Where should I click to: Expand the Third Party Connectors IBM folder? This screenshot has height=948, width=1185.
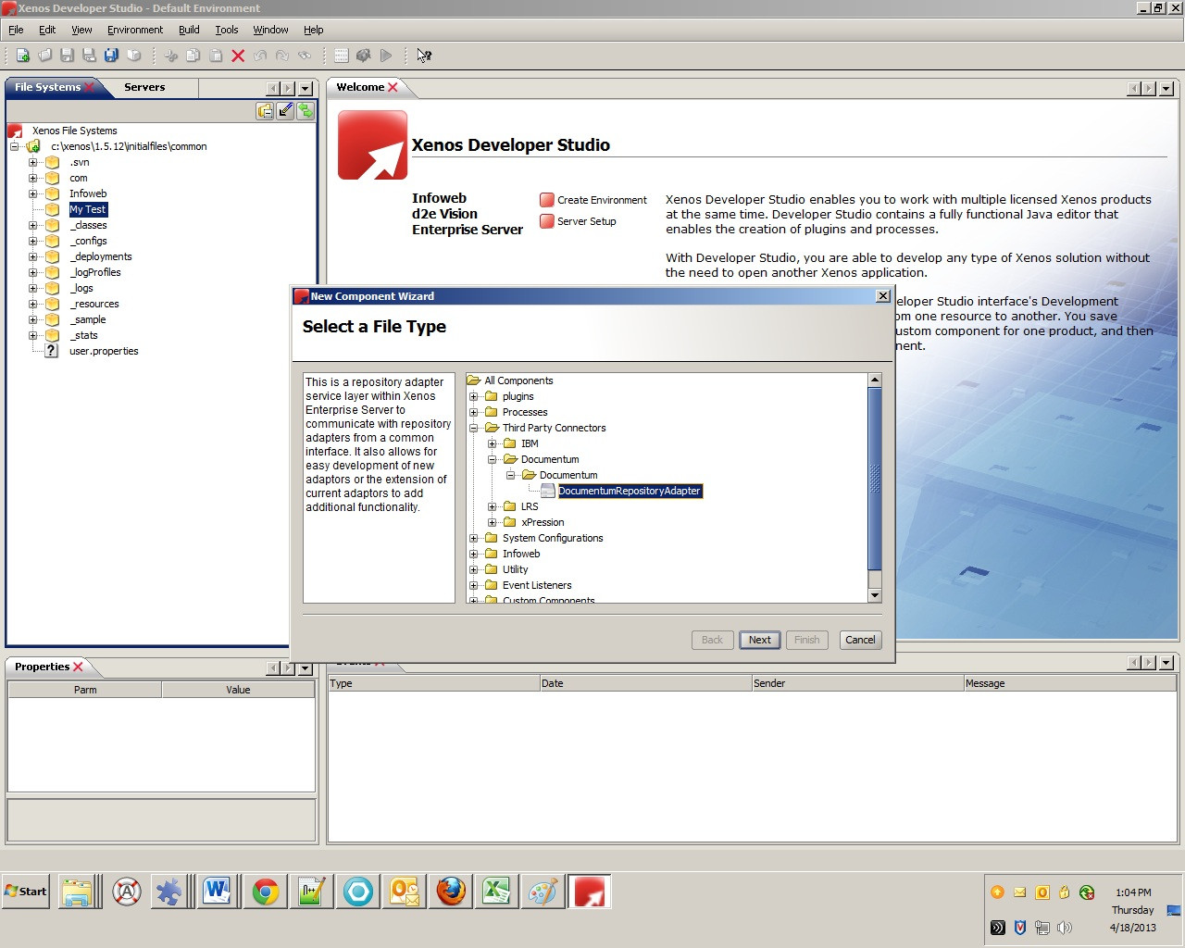click(492, 443)
